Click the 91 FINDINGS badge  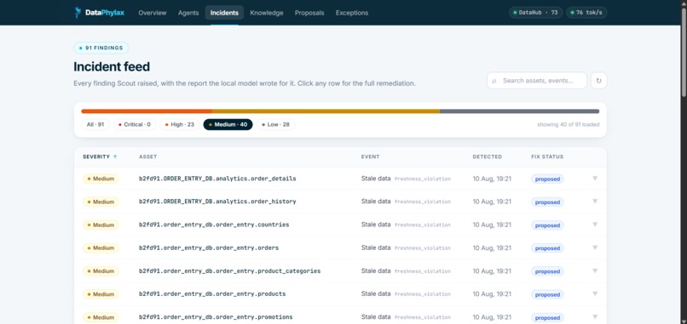click(101, 48)
